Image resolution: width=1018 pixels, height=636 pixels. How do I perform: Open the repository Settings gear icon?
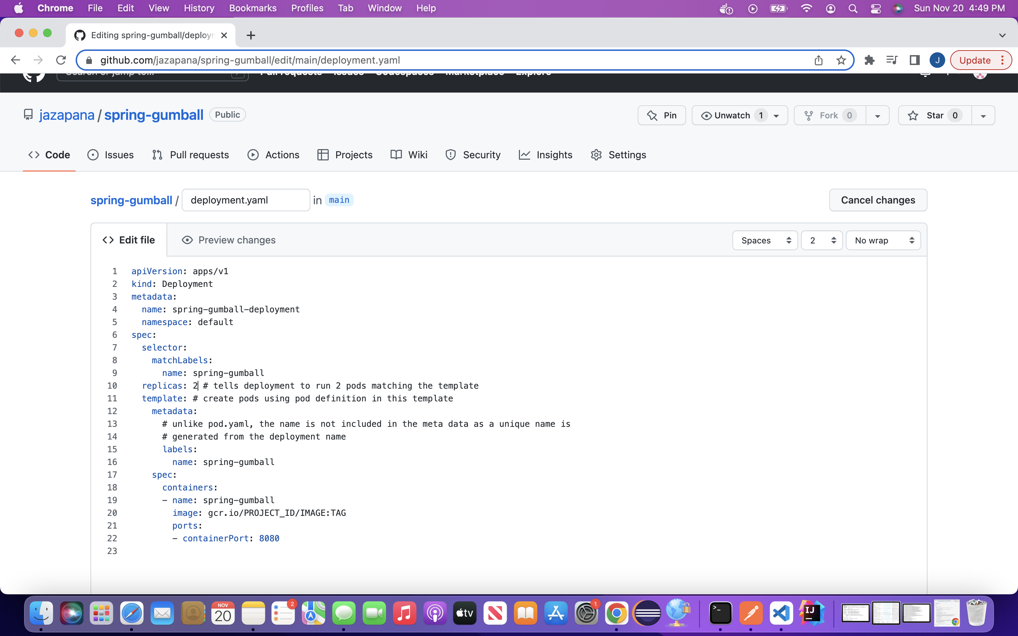point(596,155)
